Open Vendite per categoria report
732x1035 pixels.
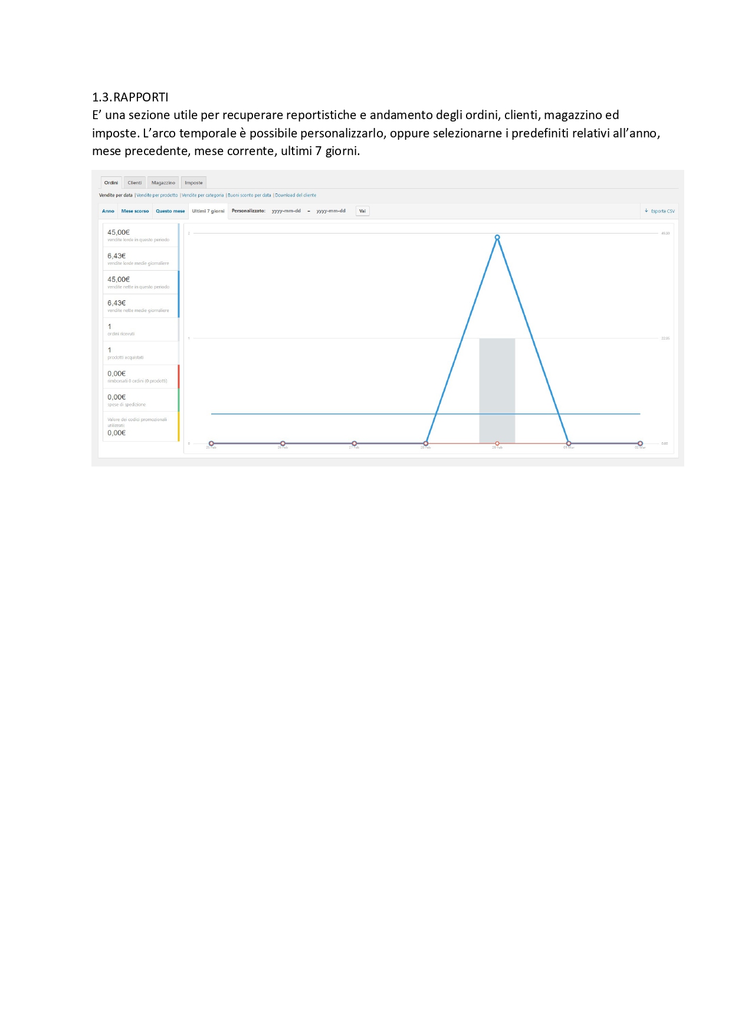[x=203, y=195]
